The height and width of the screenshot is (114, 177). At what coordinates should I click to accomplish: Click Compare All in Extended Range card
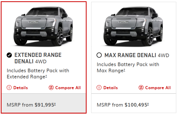click(x=68, y=88)
